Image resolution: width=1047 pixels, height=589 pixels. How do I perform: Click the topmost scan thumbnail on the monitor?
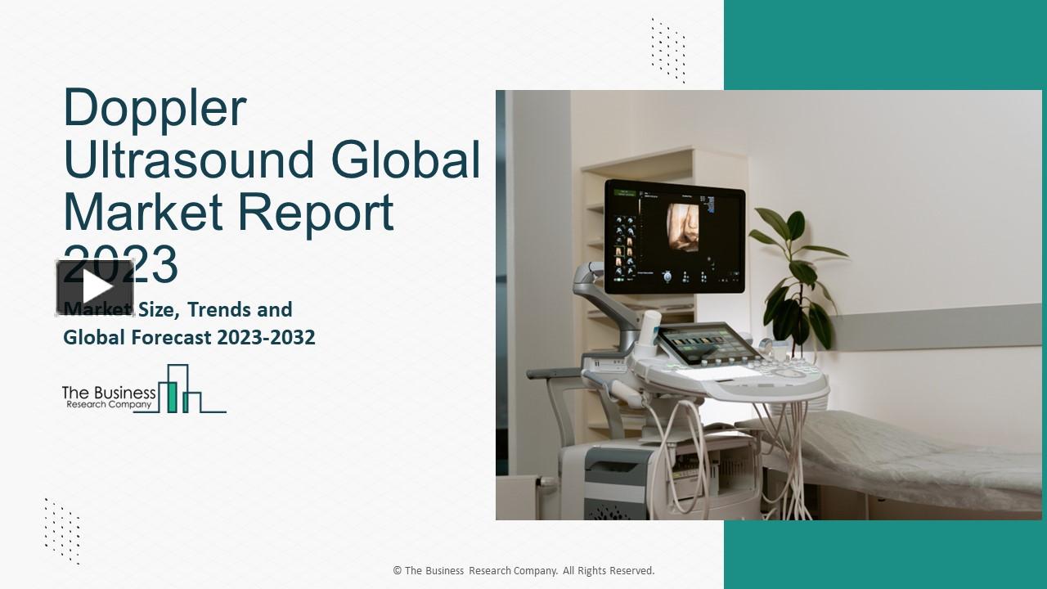click(620, 219)
